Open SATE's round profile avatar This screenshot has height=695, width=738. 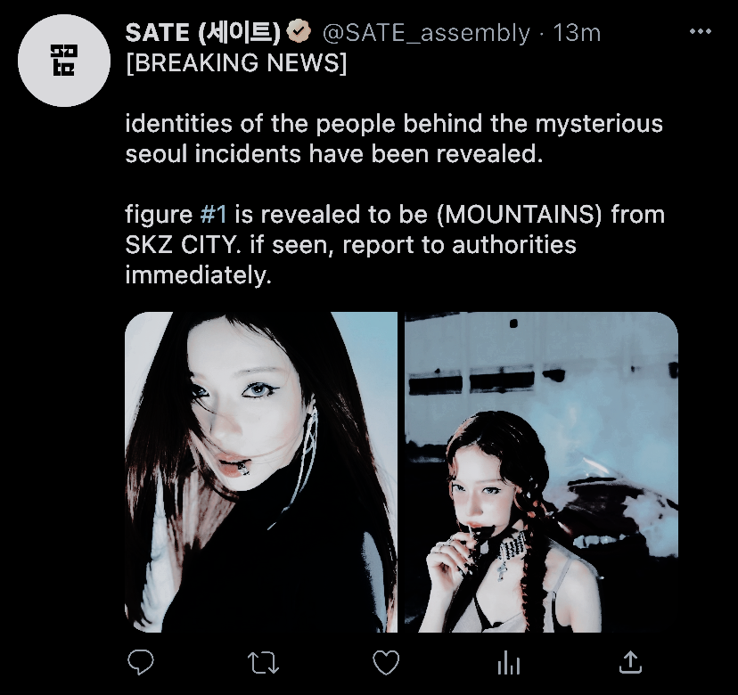pyautogui.click(x=64, y=61)
